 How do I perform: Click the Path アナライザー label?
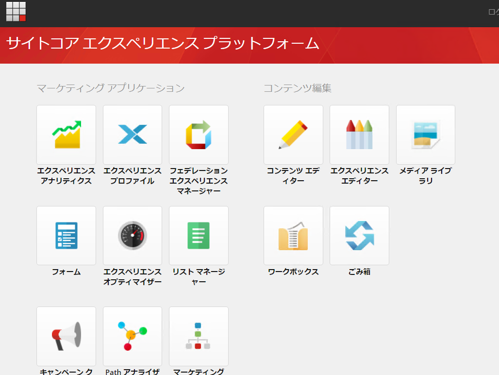tap(133, 372)
